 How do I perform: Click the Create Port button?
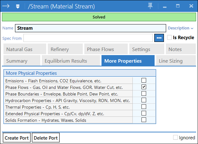point(17,138)
